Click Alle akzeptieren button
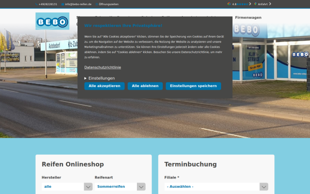This screenshot has height=194, width=310. (104, 86)
